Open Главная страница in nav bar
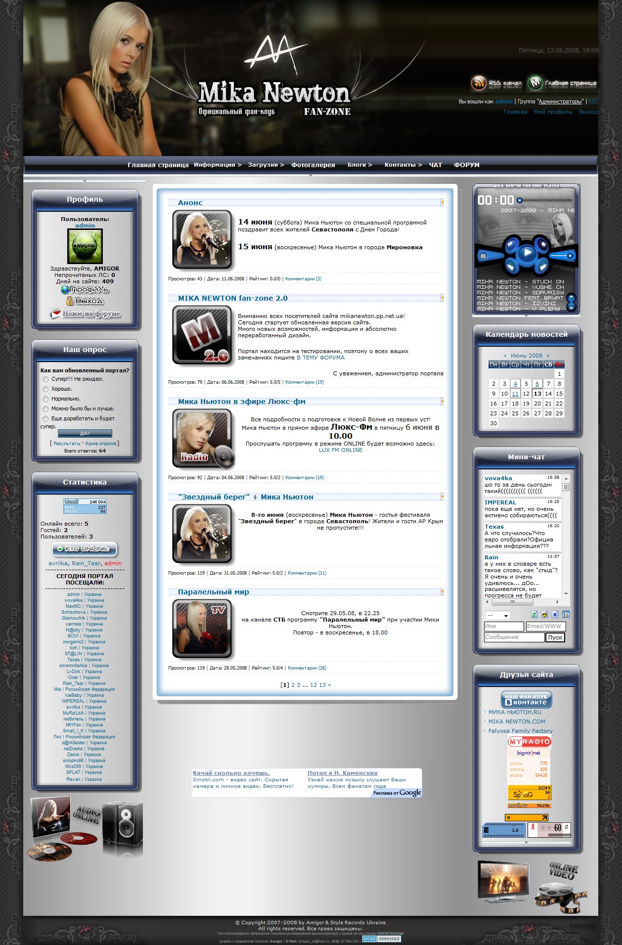The width and height of the screenshot is (622, 945). click(158, 165)
